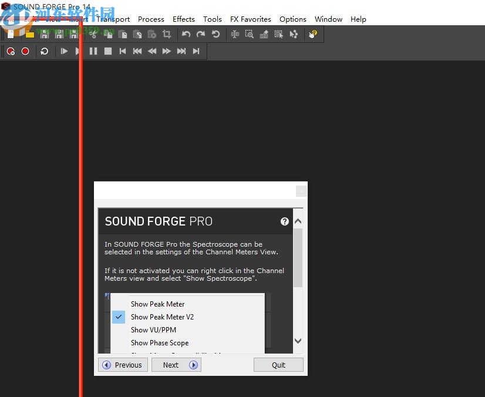The height and width of the screenshot is (397, 485).
Task: Click the question mark help icon in dialog
Action: click(285, 221)
